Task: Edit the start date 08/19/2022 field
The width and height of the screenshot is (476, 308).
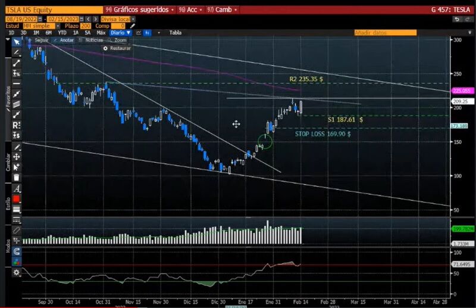Action: pyautogui.click(x=21, y=19)
